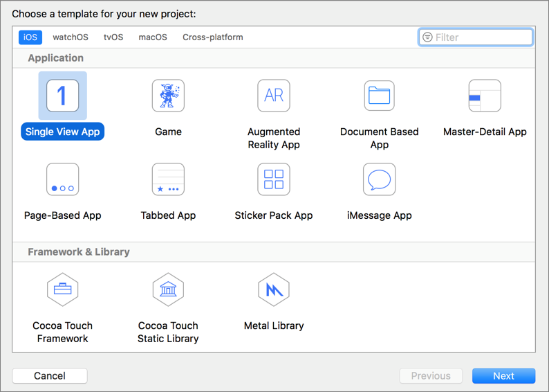Select the Tabbed App template icon

click(x=168, y=179)
